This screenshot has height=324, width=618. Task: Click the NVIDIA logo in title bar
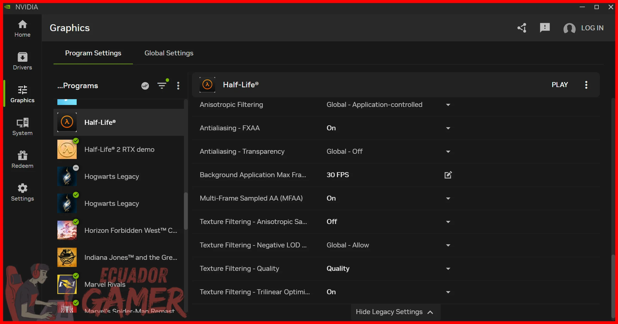point(8,7)
